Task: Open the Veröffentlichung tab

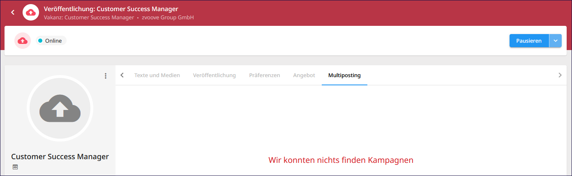Action: coord(214,75)
